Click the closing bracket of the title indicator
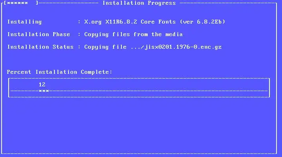This screenshot has height=157, width=282. [37, 3]
